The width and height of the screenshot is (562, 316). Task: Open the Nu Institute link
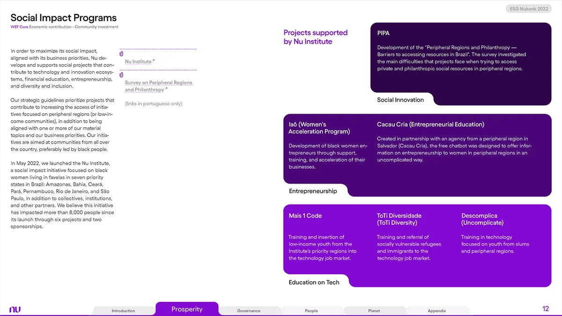point(138,61)
